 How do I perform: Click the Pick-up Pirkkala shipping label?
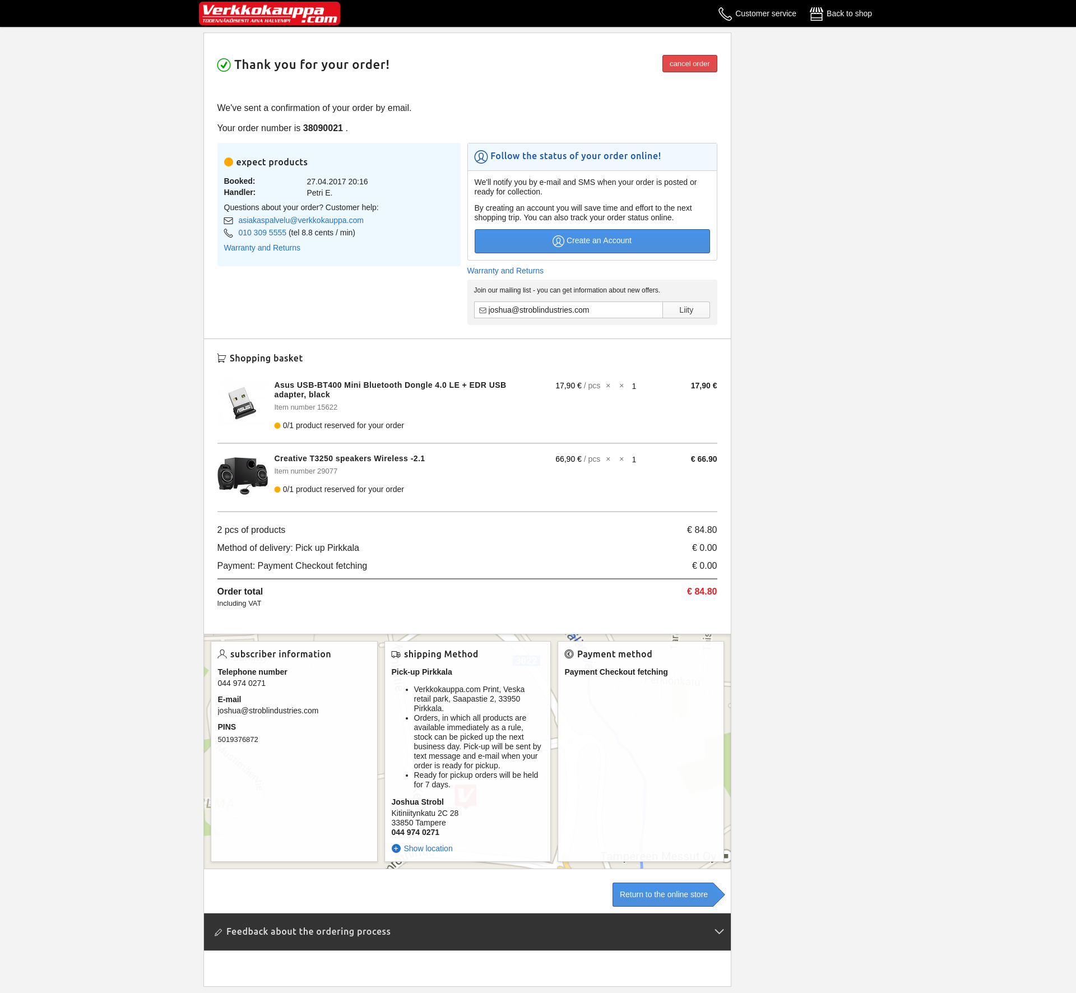421,672
